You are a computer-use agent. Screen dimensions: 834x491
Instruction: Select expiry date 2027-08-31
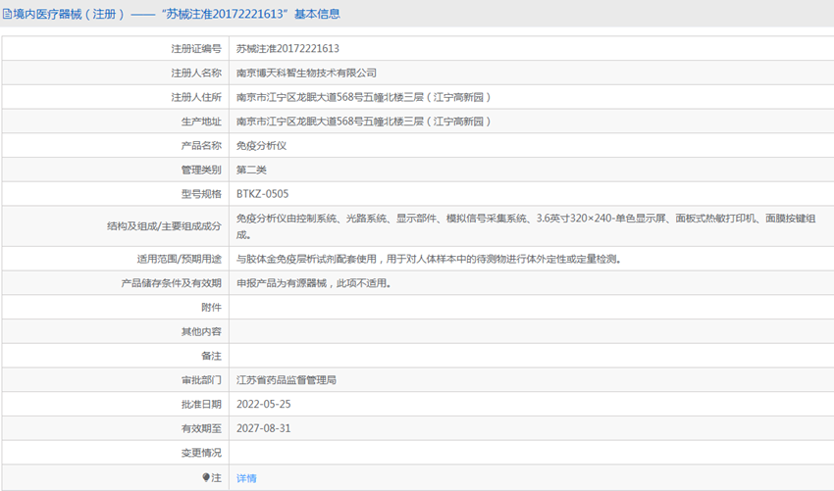pyautogui.click(x=263, y=428)
